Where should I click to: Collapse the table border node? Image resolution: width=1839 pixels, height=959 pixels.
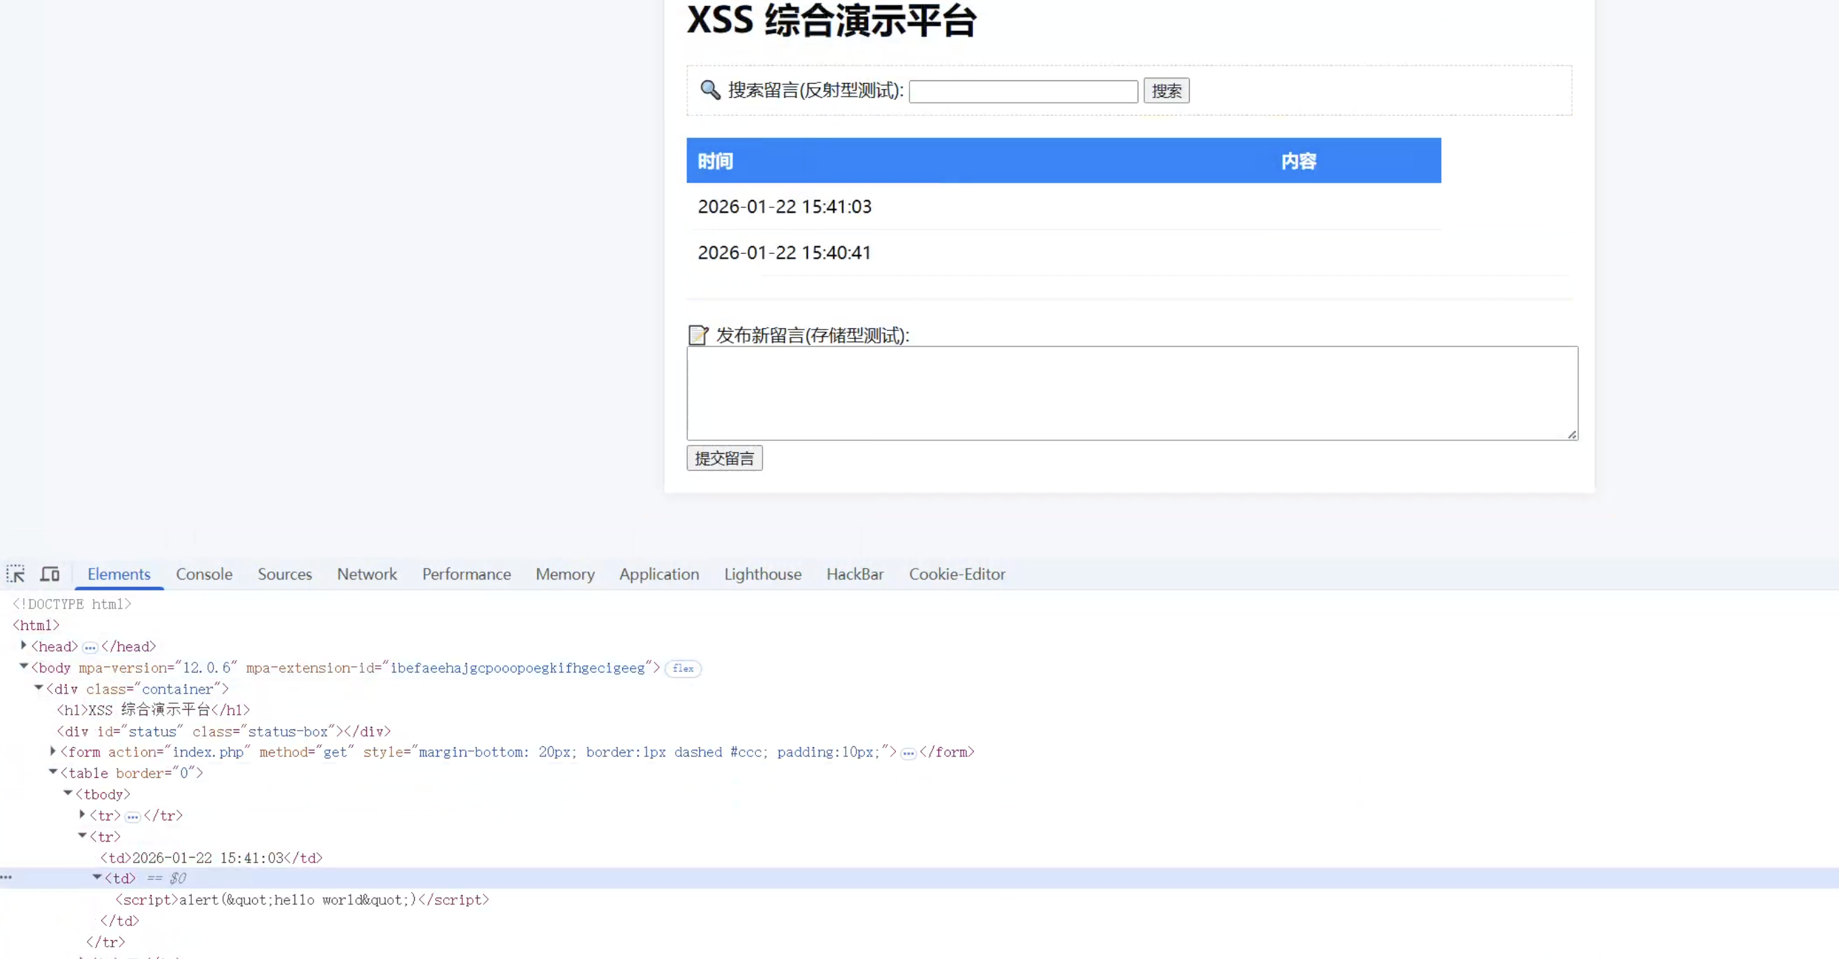pos(53,772)
